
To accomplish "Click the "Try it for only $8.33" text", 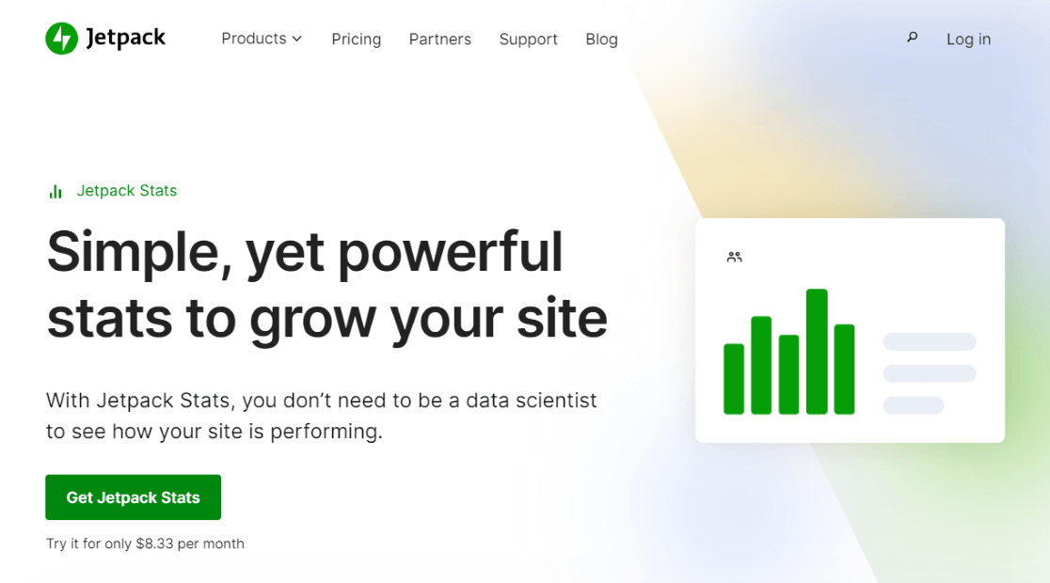I will [x=145, y=544].
